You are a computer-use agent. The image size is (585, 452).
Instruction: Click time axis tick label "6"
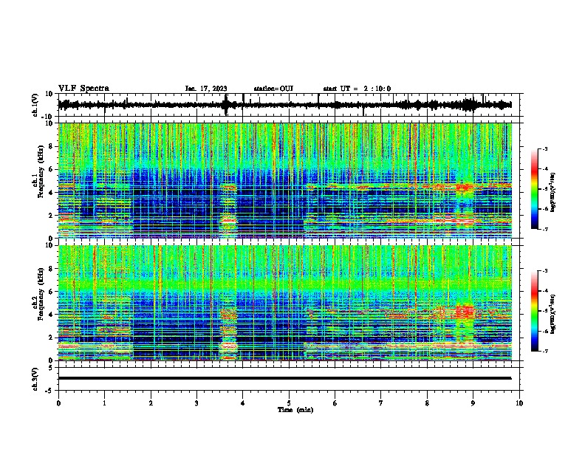coord(335,403)
